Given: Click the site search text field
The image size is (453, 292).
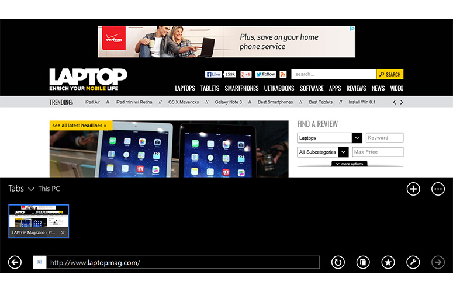Looking at the screenshot, I should pyautogui.click(x=334, y=74).
